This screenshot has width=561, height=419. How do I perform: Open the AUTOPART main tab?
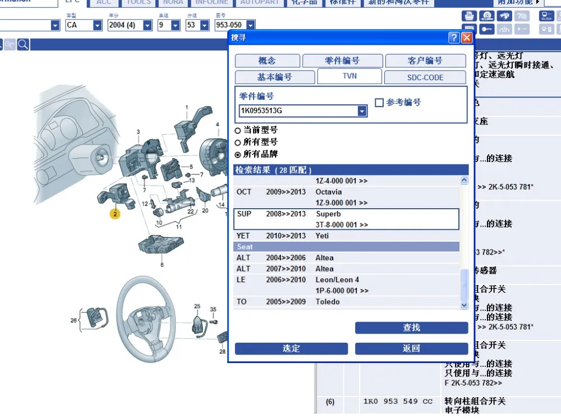click(259, 3)
